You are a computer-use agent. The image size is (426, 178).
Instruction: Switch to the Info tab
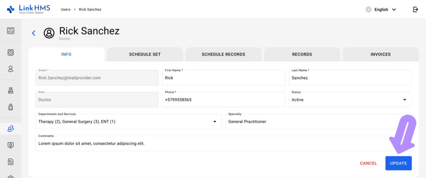pyautogui.click(x=66, y=54)
